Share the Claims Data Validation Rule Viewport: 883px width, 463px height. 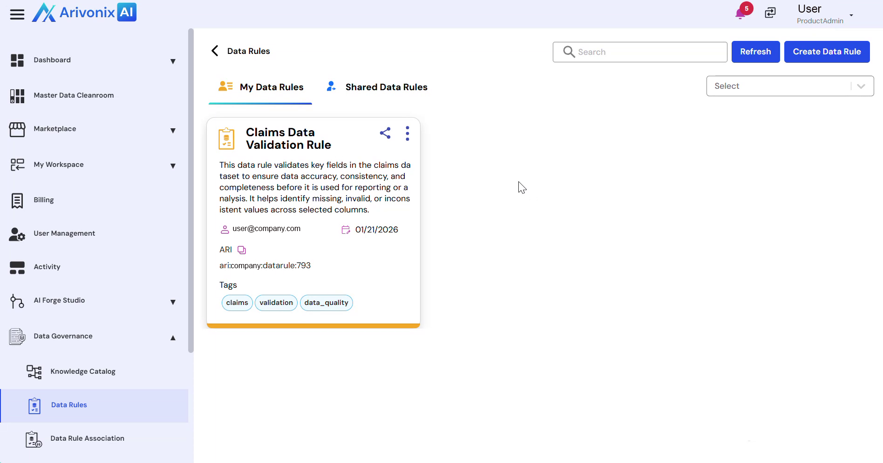[385, 133]
